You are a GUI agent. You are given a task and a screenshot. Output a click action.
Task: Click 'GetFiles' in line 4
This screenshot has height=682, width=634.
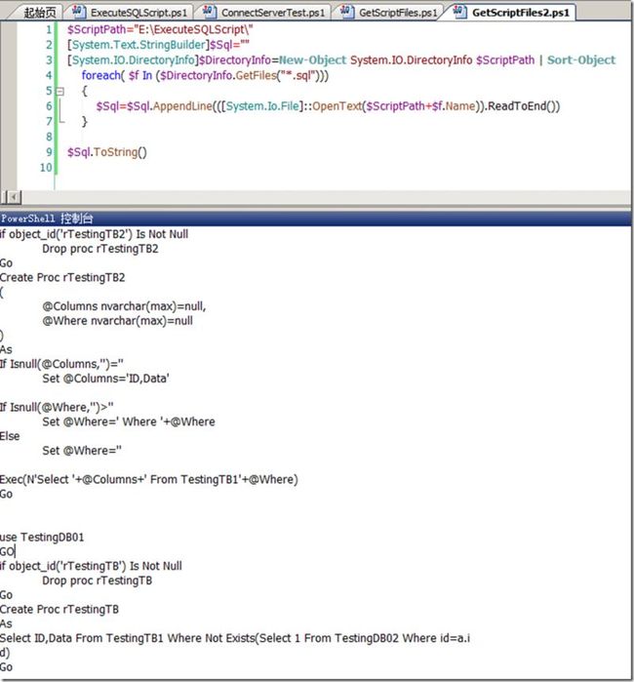(x=256, y=75)
